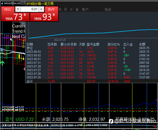Click order label #37431608 sell 0.03
Screen dimensions: 158x130
13,107
